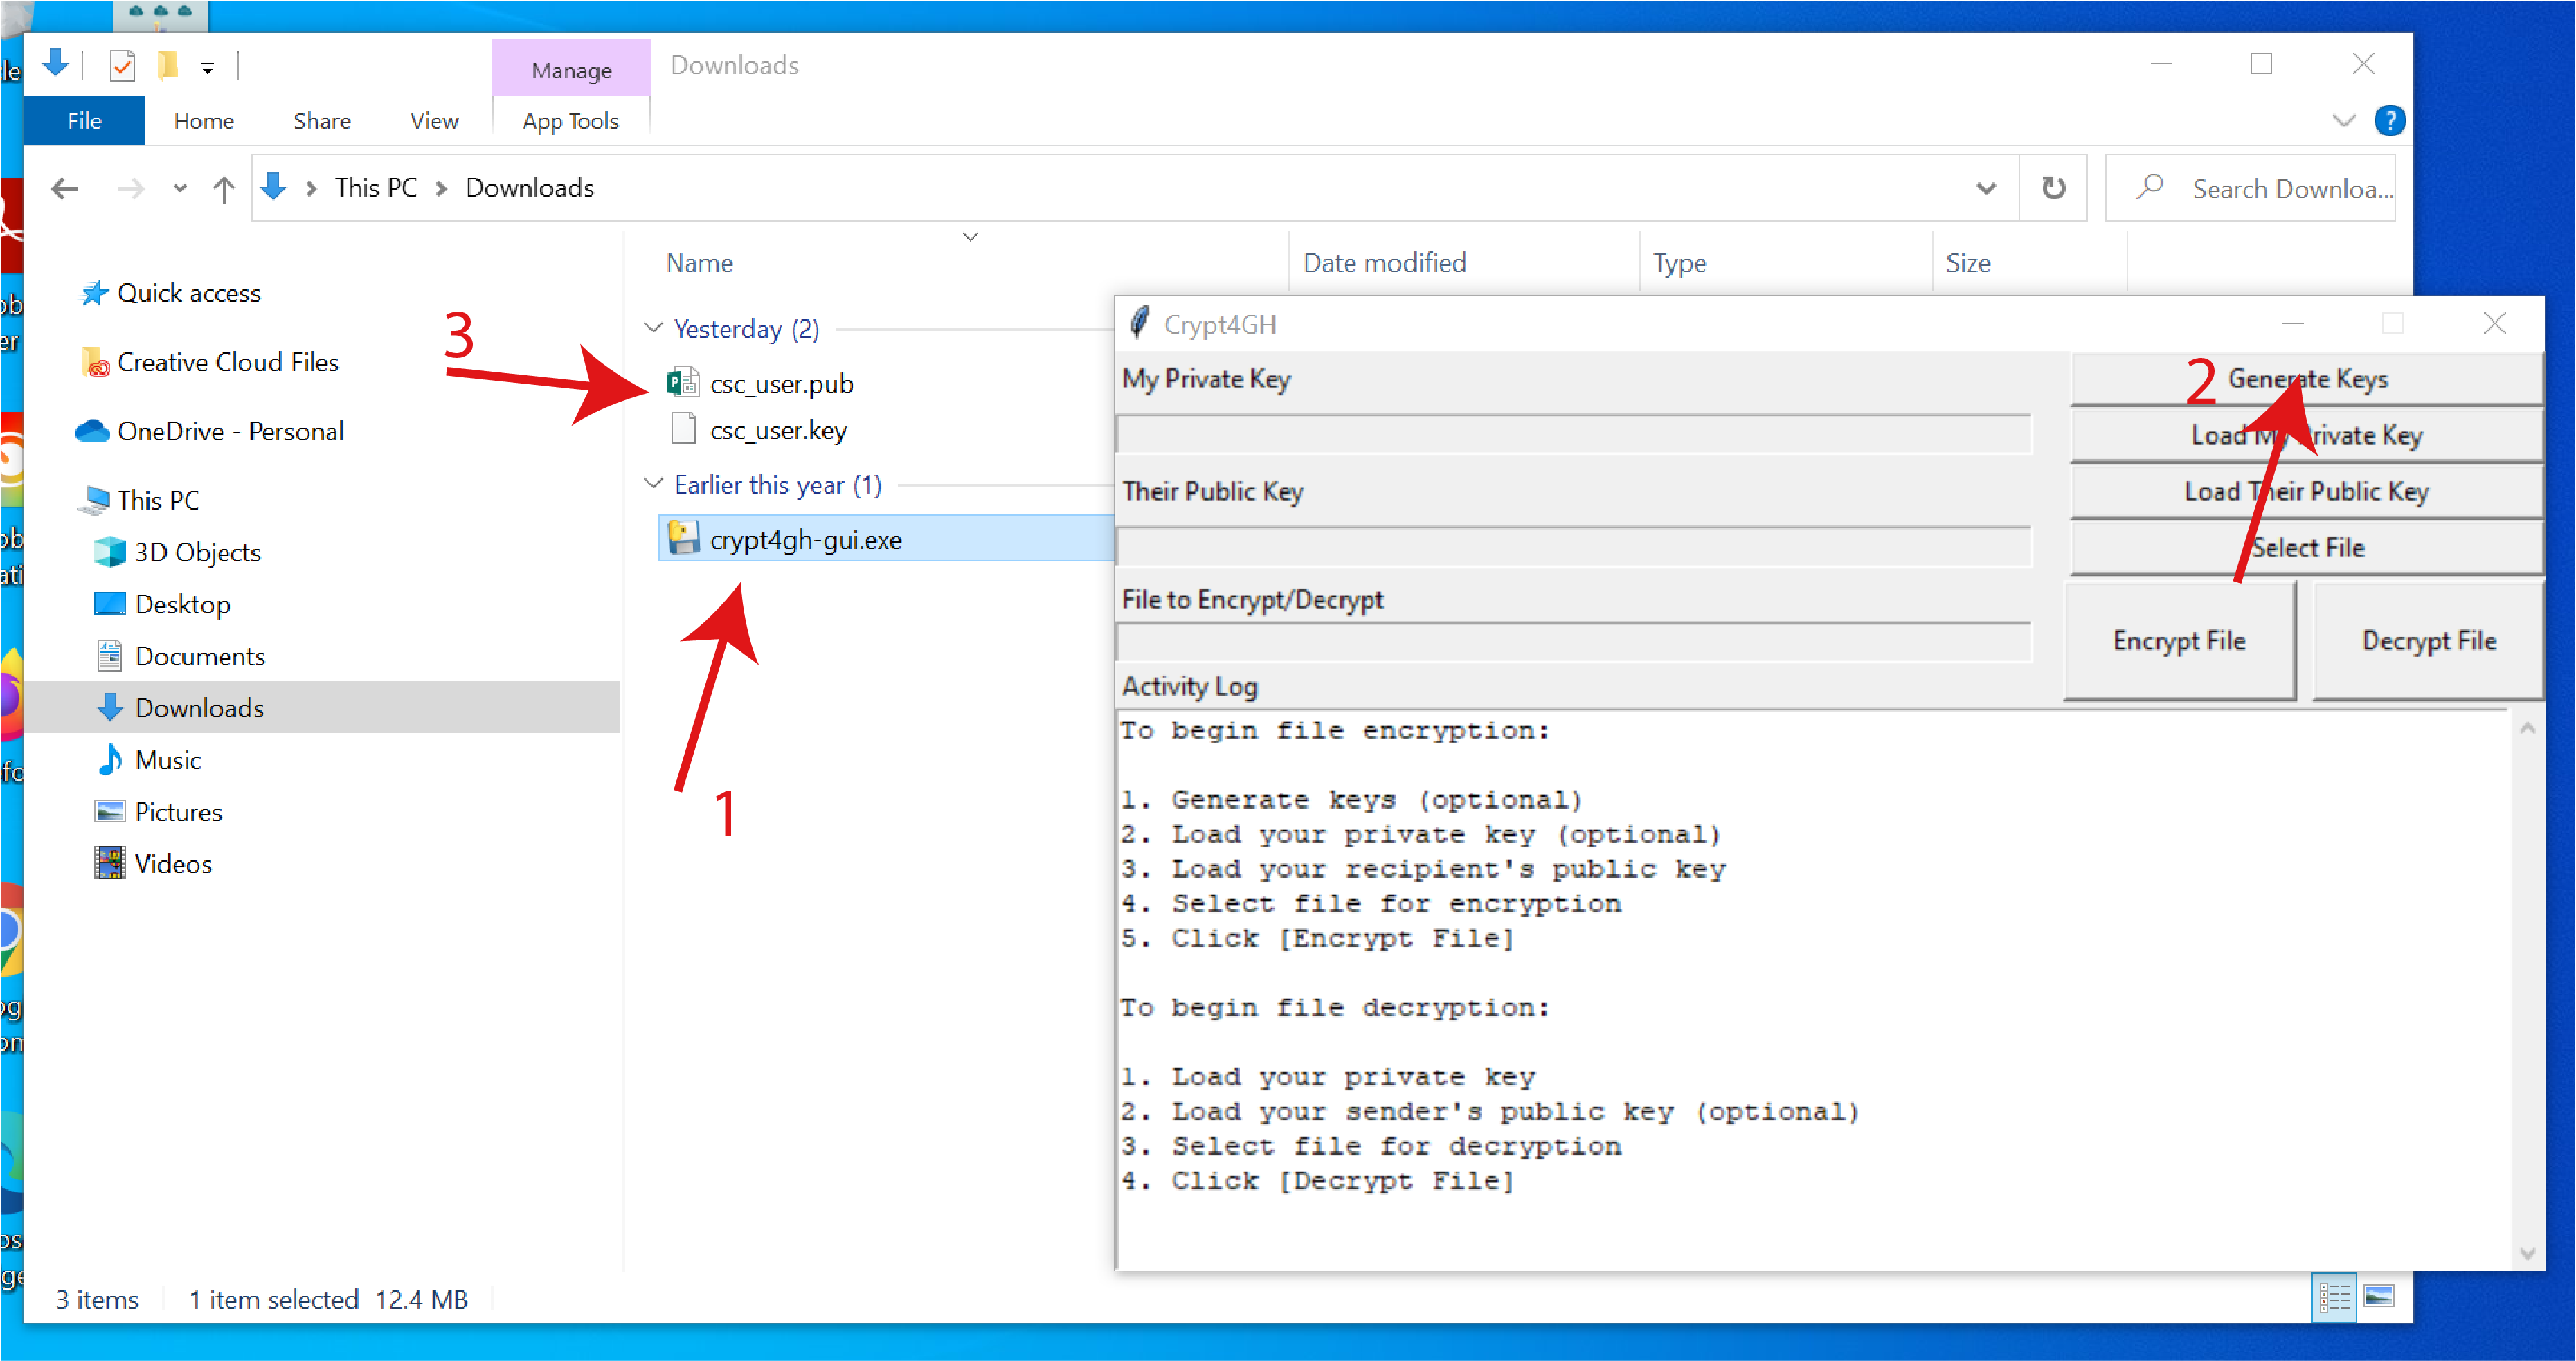Click the Up one level arrow
Screen dimensions: 2576x1361
tap(224, 188)
